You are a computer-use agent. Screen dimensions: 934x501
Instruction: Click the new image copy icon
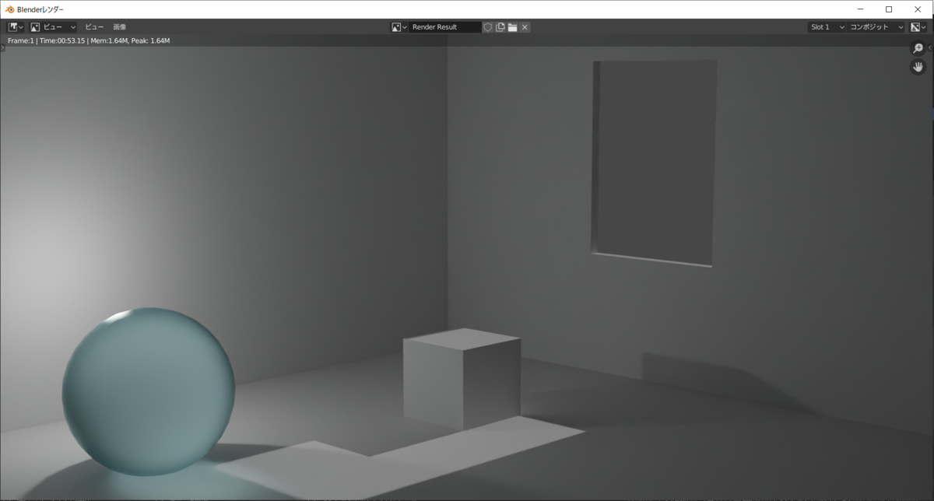(500, 26)
